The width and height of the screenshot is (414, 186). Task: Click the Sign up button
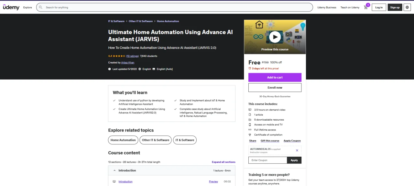tap(395, 7)
